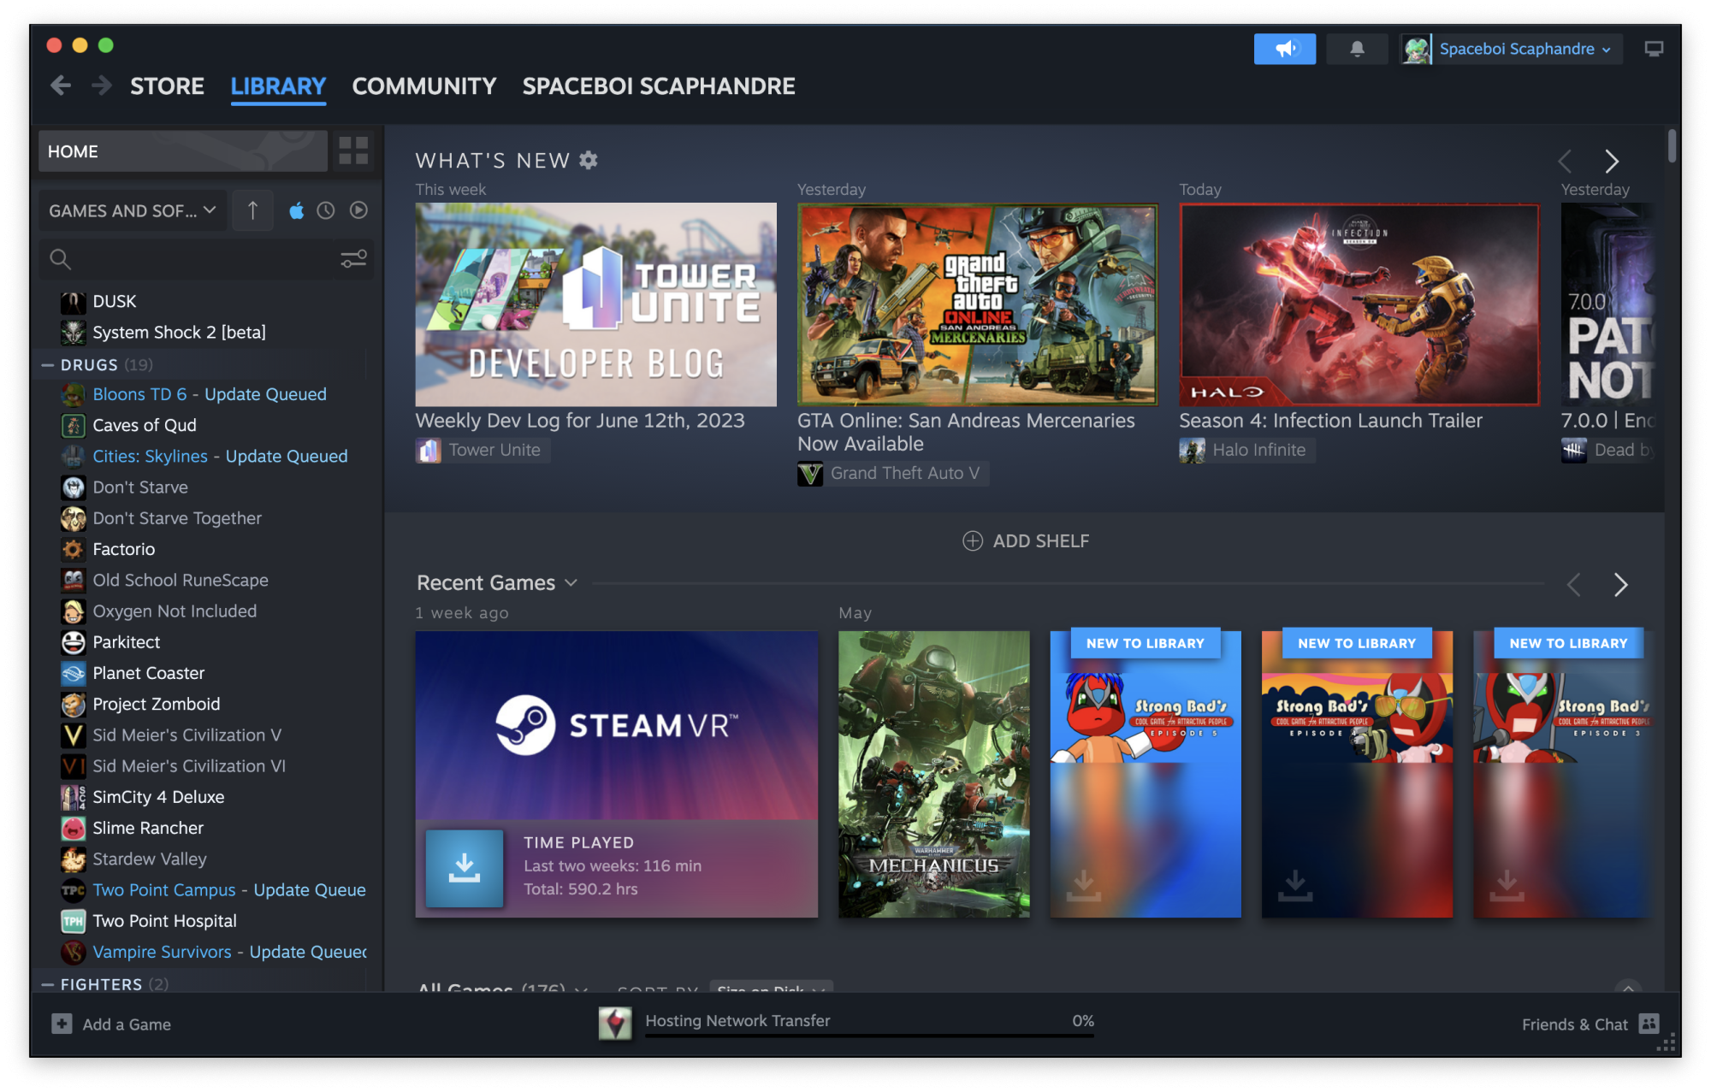
Task: Toggle macOS compatible games filter
Action: (x=296, y=210)
